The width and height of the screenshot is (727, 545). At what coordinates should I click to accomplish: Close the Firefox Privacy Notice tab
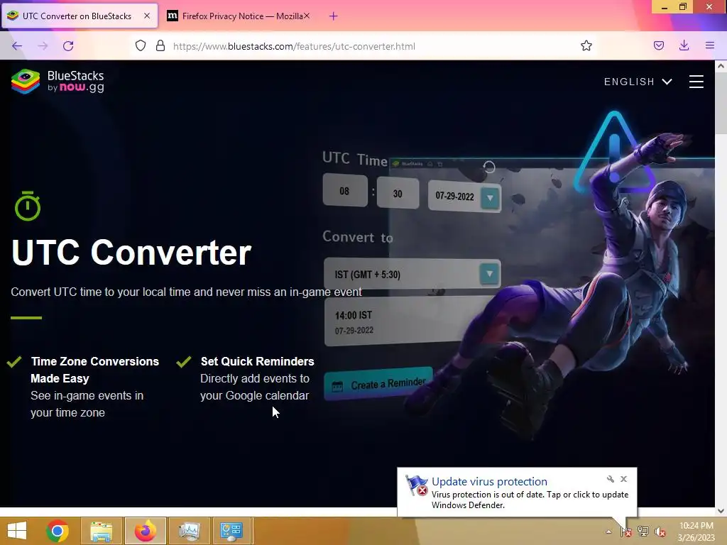(x=307, y=16)
